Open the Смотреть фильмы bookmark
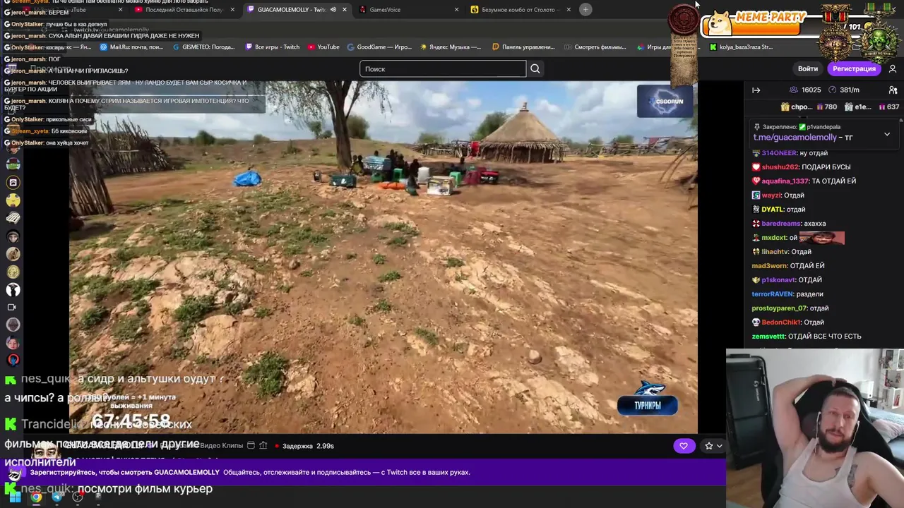 point(595,47)
